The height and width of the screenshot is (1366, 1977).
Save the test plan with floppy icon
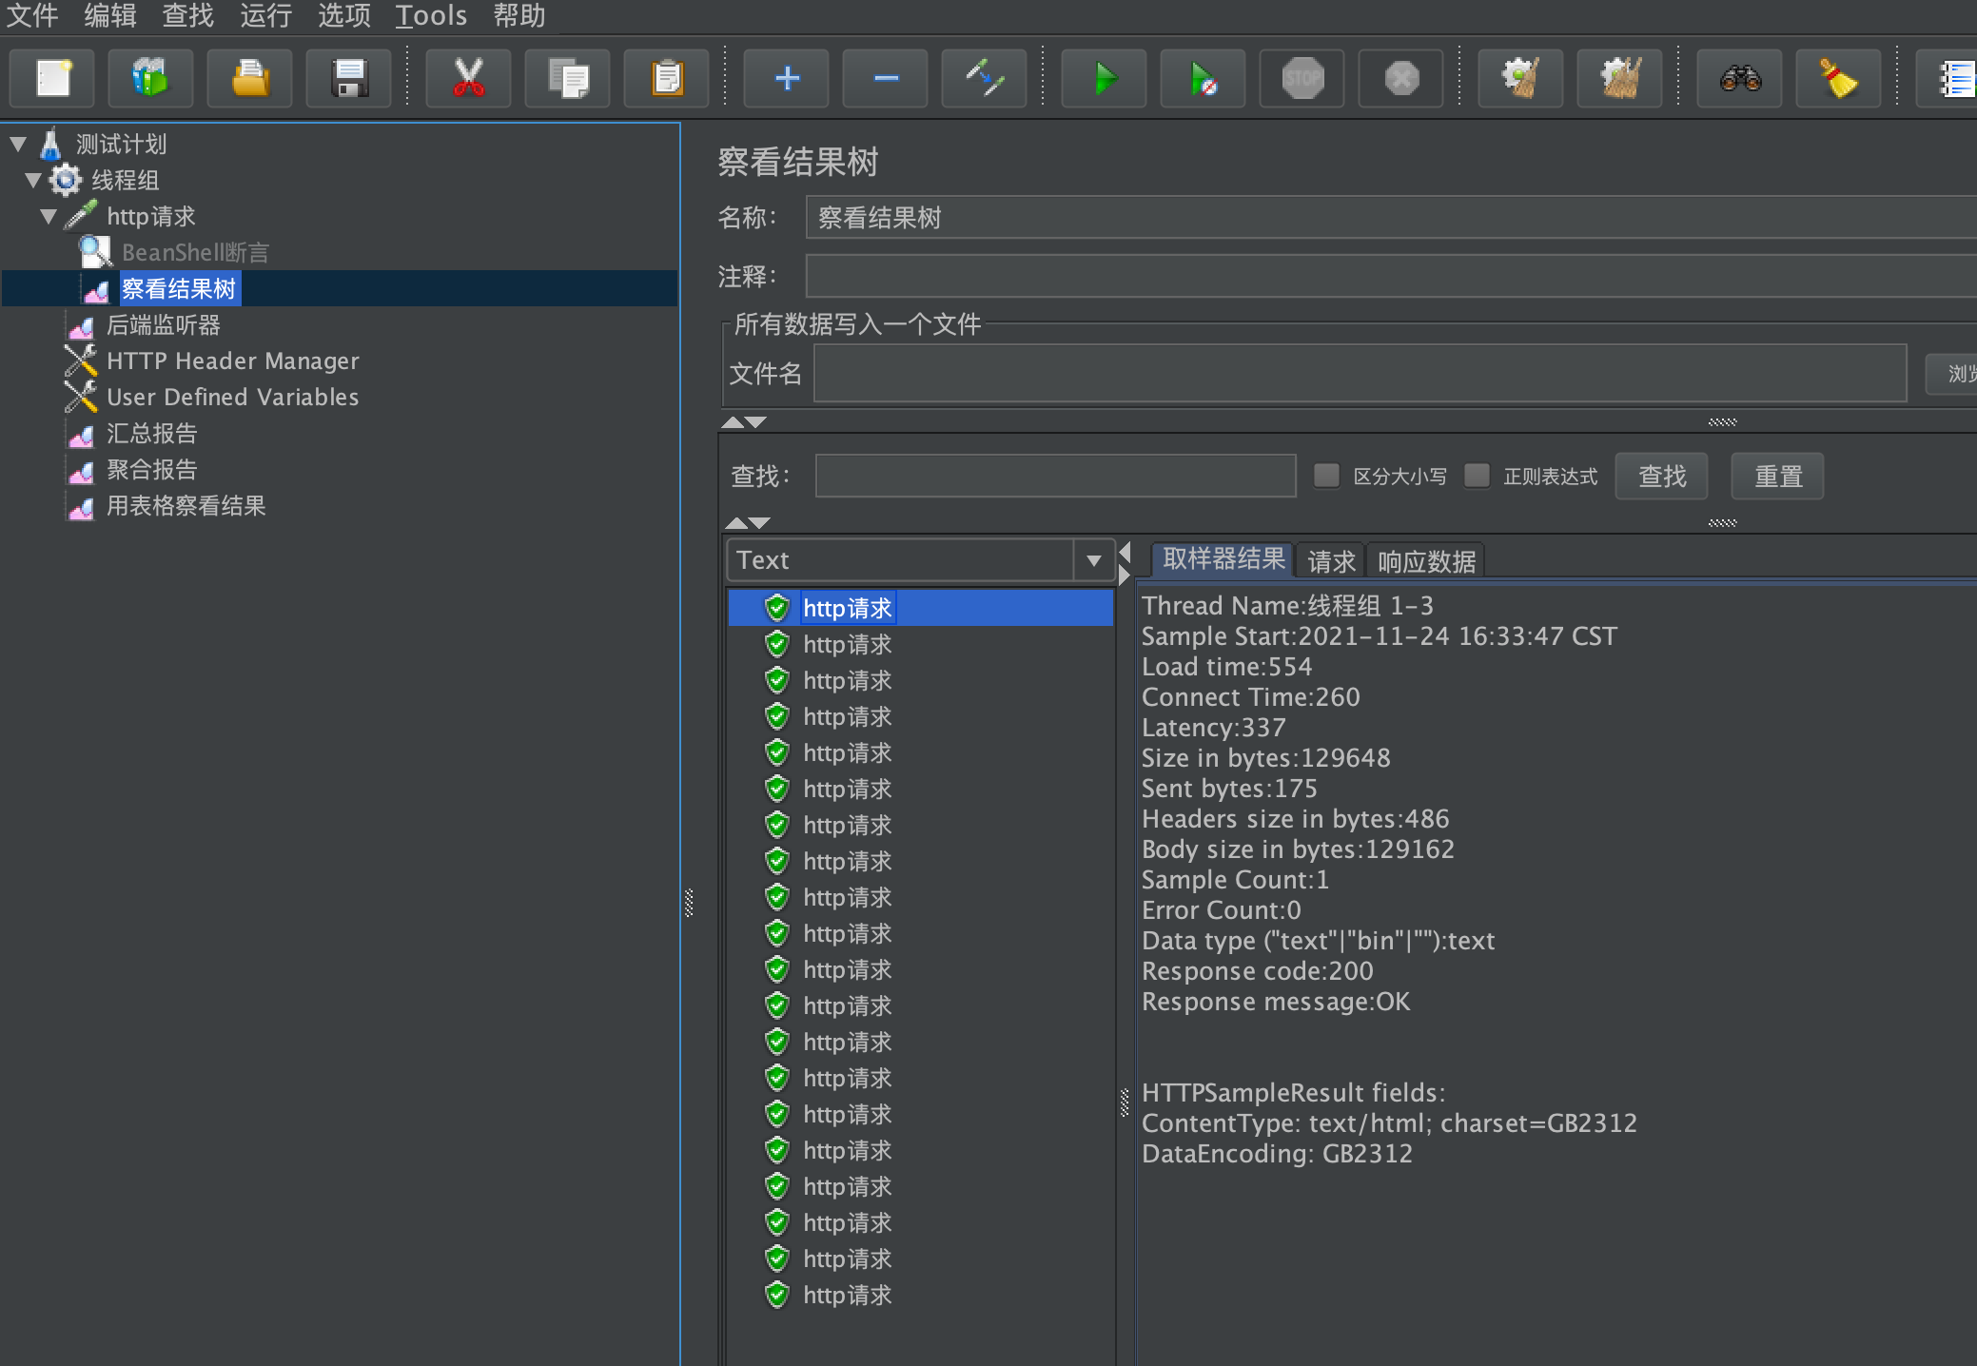click(349, 78)
